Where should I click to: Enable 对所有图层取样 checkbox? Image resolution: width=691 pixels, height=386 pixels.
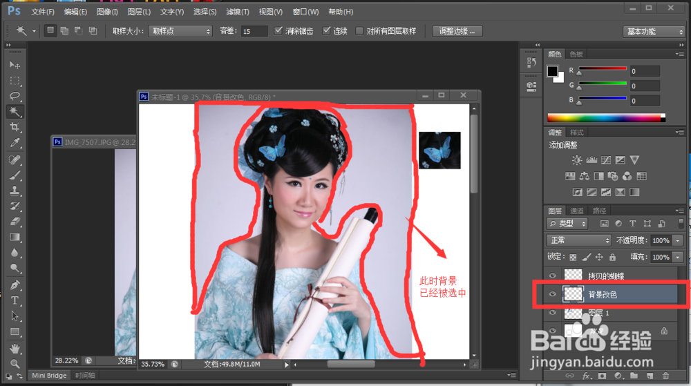[359, 31]
